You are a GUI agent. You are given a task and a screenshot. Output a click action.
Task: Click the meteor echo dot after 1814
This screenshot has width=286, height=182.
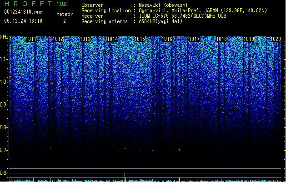[125, 149]
